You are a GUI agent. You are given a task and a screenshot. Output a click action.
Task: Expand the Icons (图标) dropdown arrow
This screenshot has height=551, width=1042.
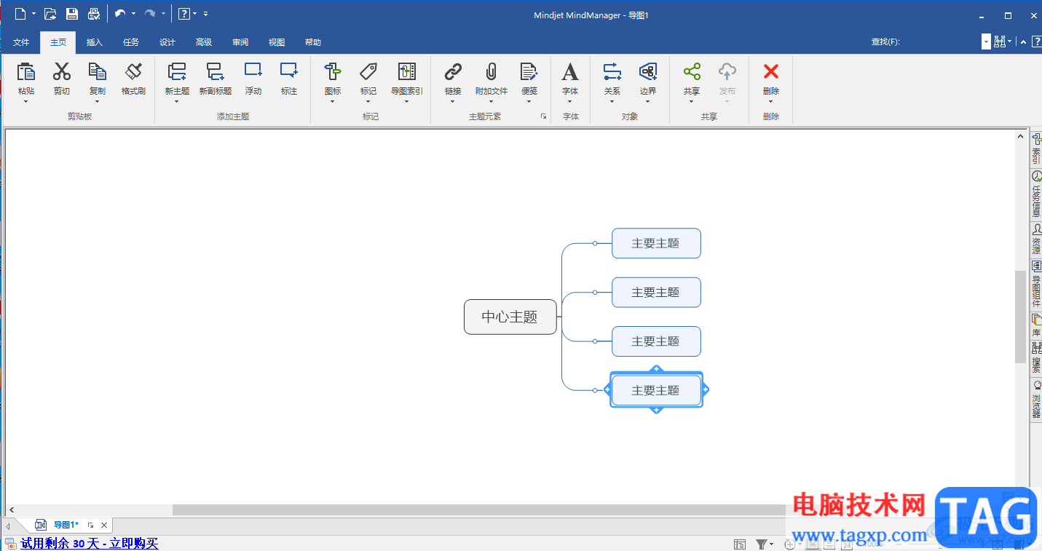(x=333, y=102)
